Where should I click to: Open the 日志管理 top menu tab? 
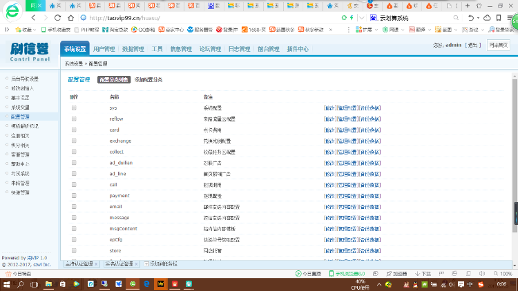pyautogui.click(x=239, y=49)
